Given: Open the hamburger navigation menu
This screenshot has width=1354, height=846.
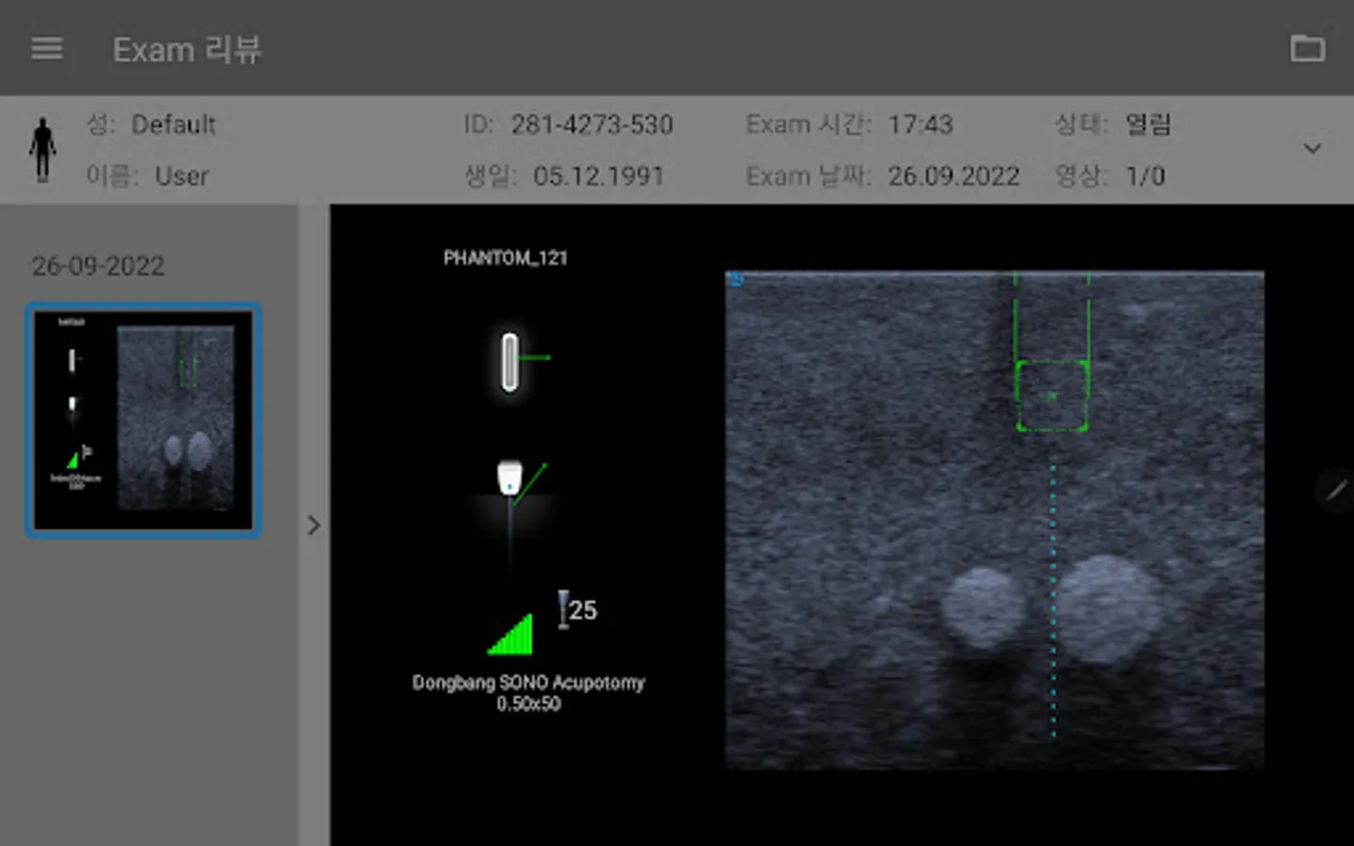Looking at the screenshot, I should pyautogui.click(x=47, y=49).
